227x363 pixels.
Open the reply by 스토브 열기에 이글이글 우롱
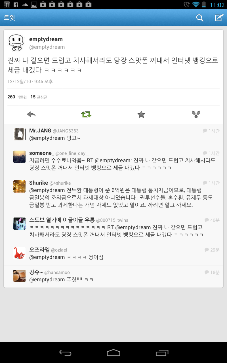[x=113, y=228]
